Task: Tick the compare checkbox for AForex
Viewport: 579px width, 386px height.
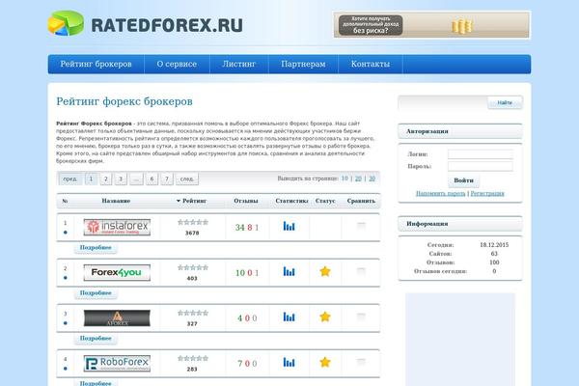Action: tap(361, 317)
